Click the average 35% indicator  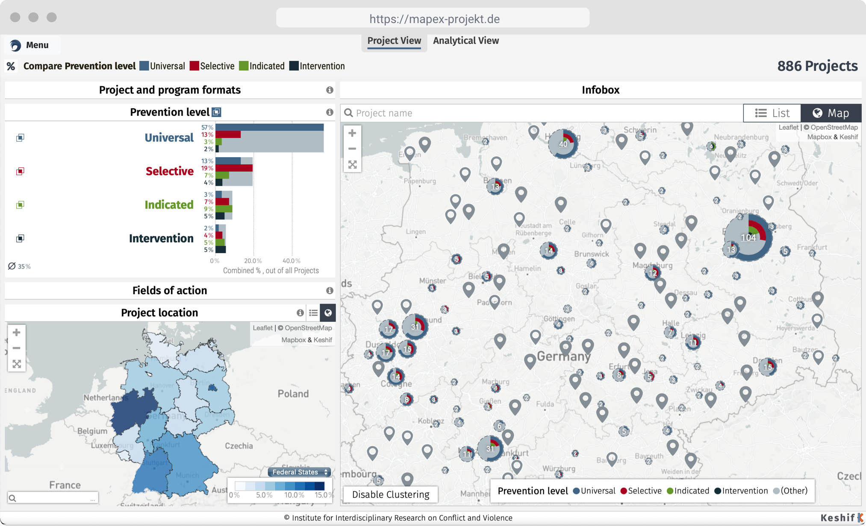pyautogui.click(x=19, y=266)
